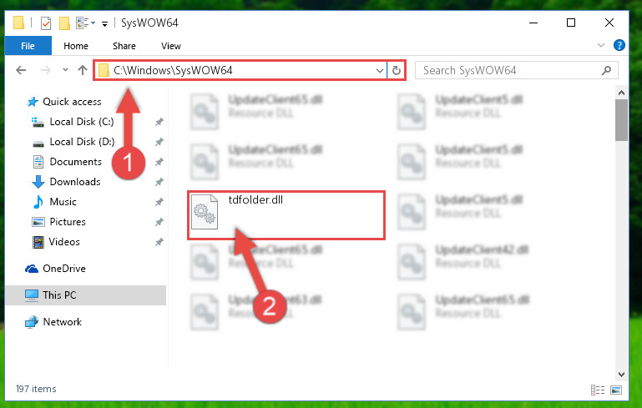This screenshot has height=408, width=642.
Task: Click the Search SysWOW64 field
Action: [516, 70]
